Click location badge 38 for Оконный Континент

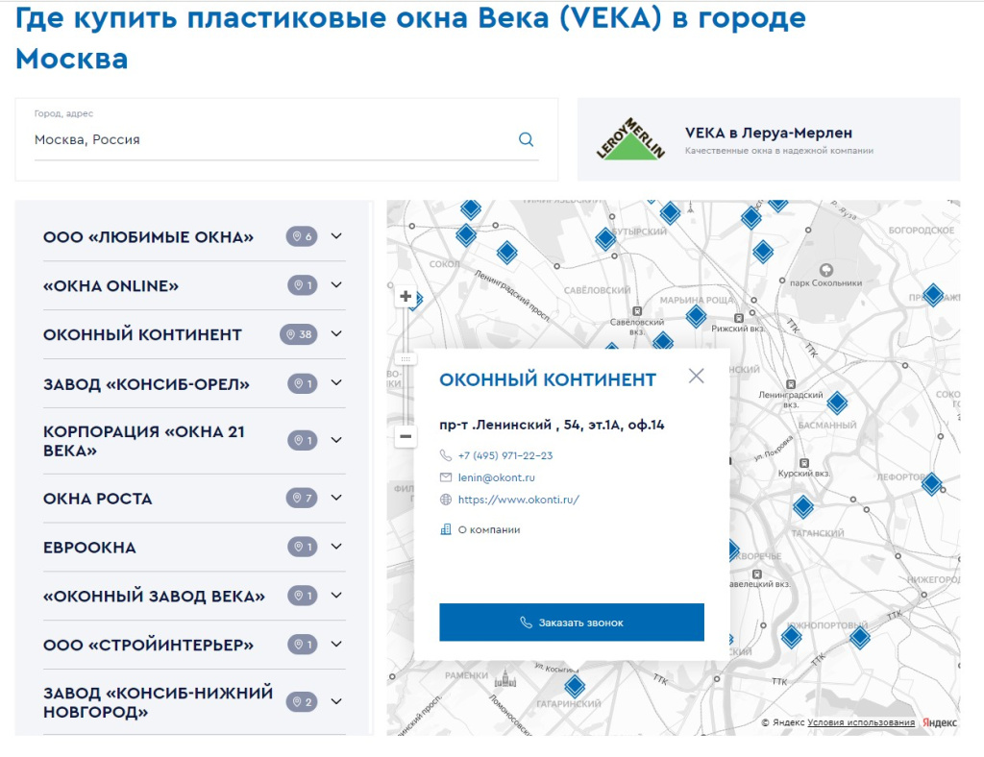tap(299, 334)
